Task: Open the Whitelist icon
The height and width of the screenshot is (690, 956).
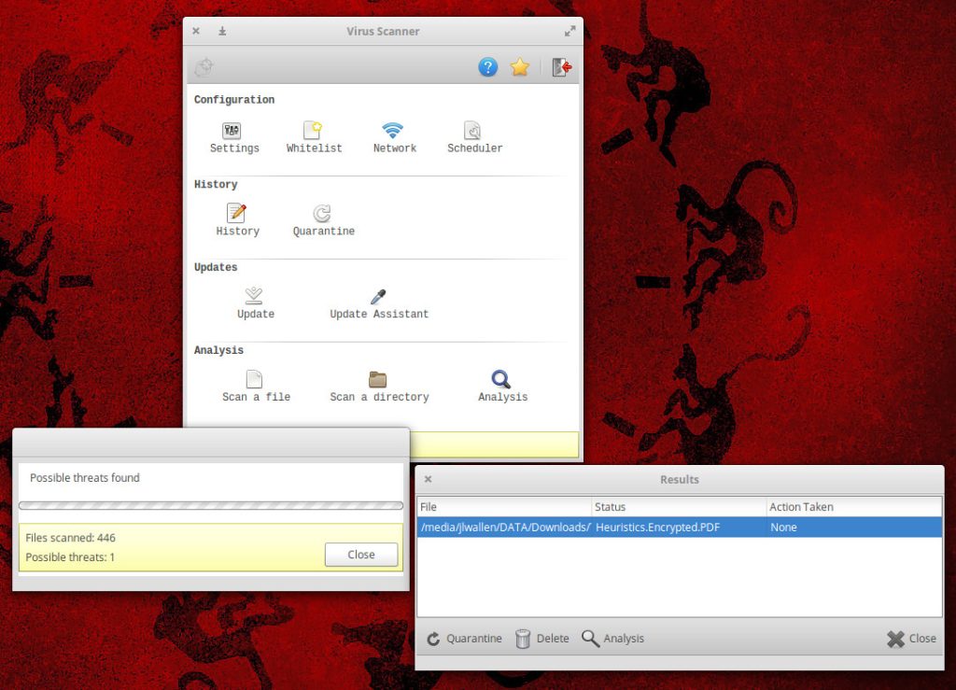Action: pos(313,132)
